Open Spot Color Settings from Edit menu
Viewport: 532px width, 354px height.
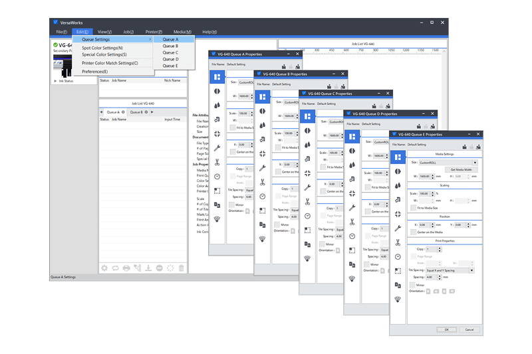[102, 48]
